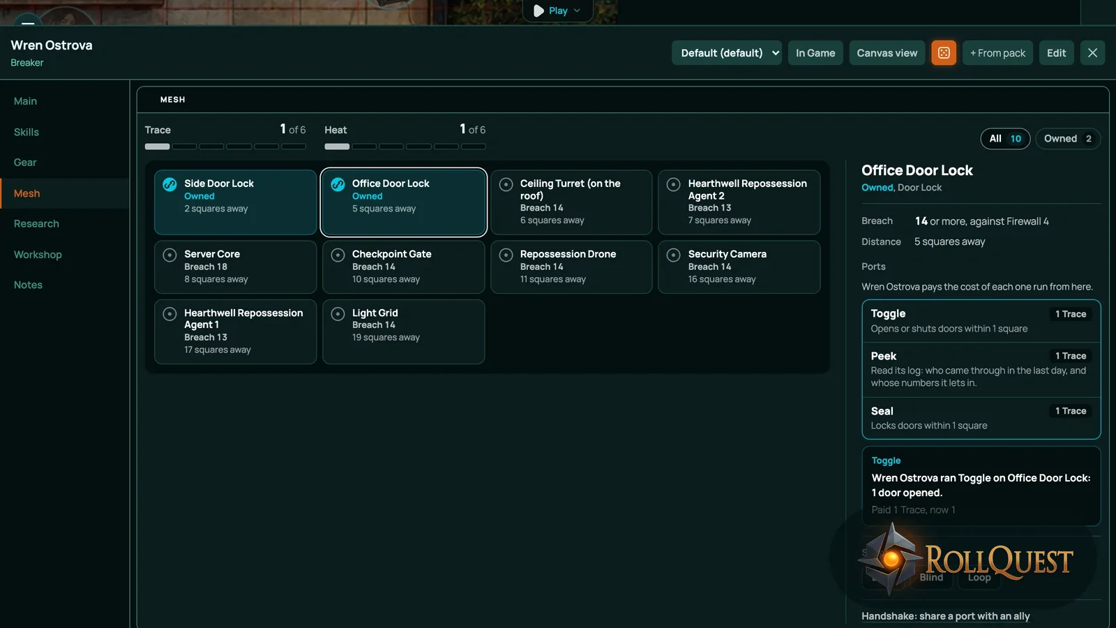This screenshot has width=1116, height=628.
Task: Select the Mesh tab
Action: click(64, 193)
